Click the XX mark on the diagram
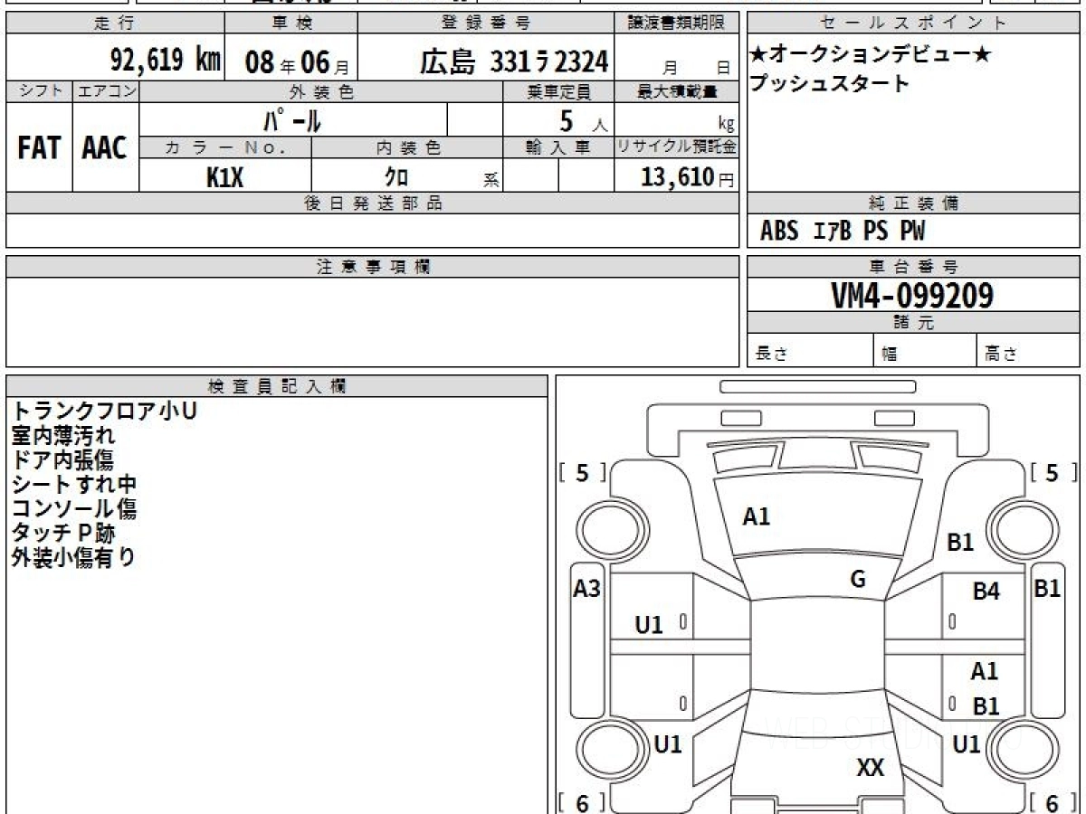The image size is (1086, 814). [870, 769]
